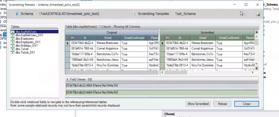Minimize the Scrambling Preview window

pyautogui.click(x=235, y=5)
